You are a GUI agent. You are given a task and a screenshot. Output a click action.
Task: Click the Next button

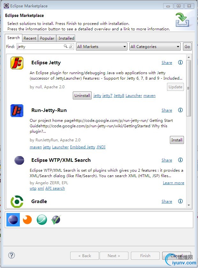coord(114,256)
